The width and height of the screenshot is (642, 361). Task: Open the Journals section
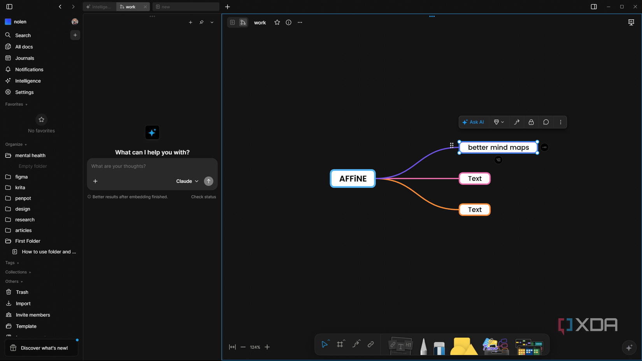tap(24, 58)
